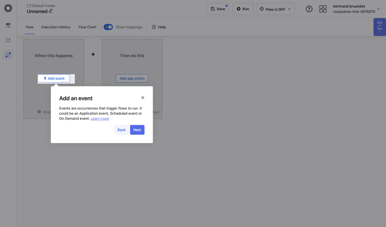This screenshot has height=227, width=386.
Task: Toggle Show mappings switch
Action: [108, 27]
